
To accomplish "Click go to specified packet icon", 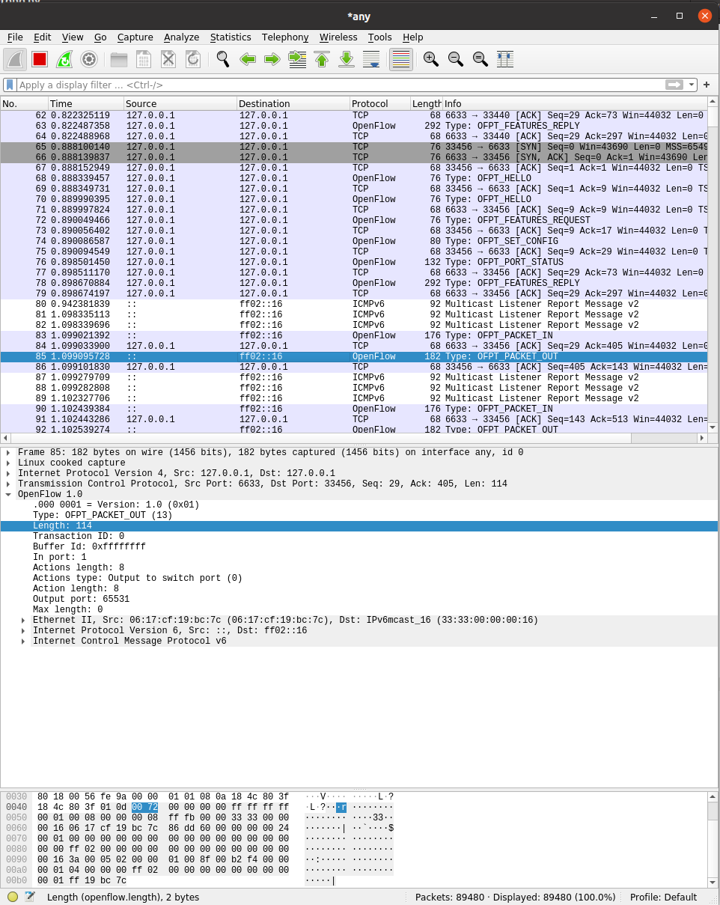I will click(x=297, y=59).
